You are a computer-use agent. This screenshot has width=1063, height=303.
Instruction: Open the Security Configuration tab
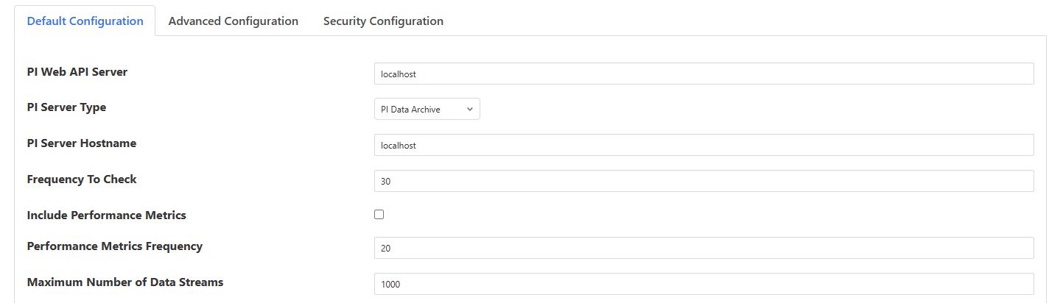coord(383,21)
